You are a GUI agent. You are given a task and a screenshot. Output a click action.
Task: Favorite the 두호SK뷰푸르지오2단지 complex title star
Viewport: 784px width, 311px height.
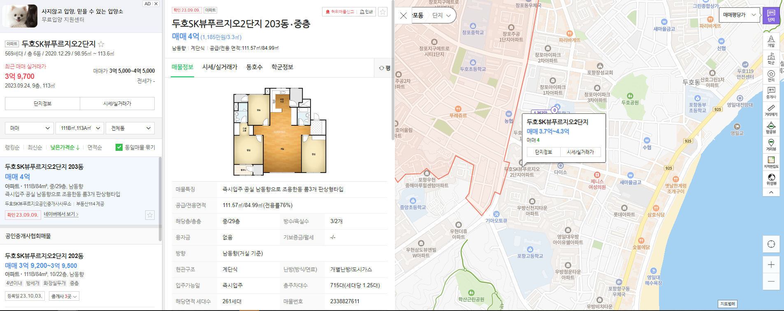click(x=101, y=44)
